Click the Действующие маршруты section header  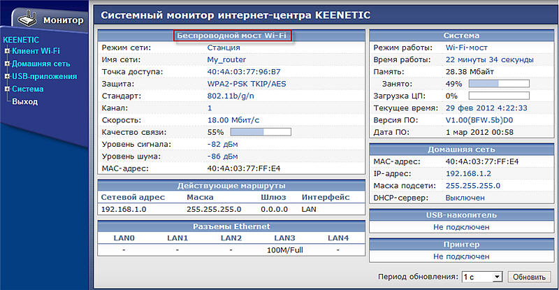231,185
